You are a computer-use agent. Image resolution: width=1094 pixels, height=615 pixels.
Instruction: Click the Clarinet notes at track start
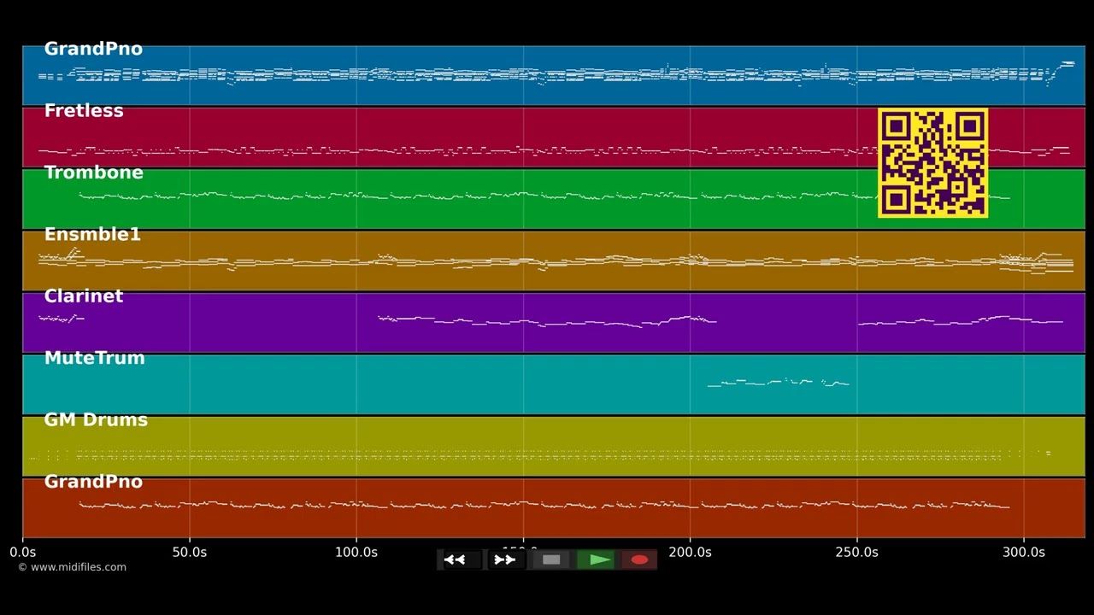pyautogui.click(x=61, y=318)
